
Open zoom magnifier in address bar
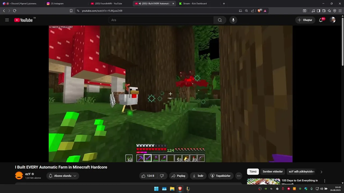[246, 11]
